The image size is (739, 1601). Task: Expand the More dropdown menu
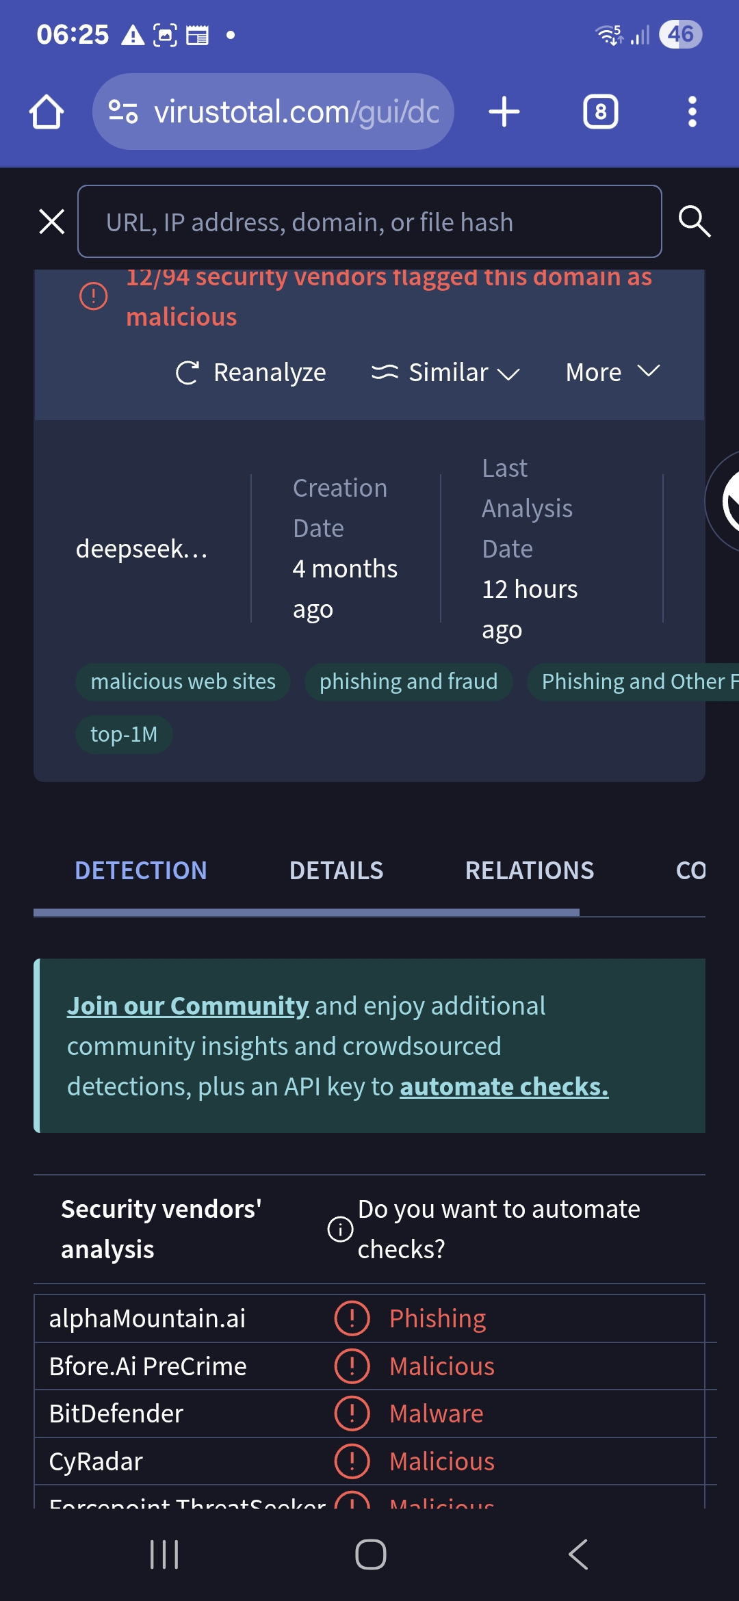point(612,373)
